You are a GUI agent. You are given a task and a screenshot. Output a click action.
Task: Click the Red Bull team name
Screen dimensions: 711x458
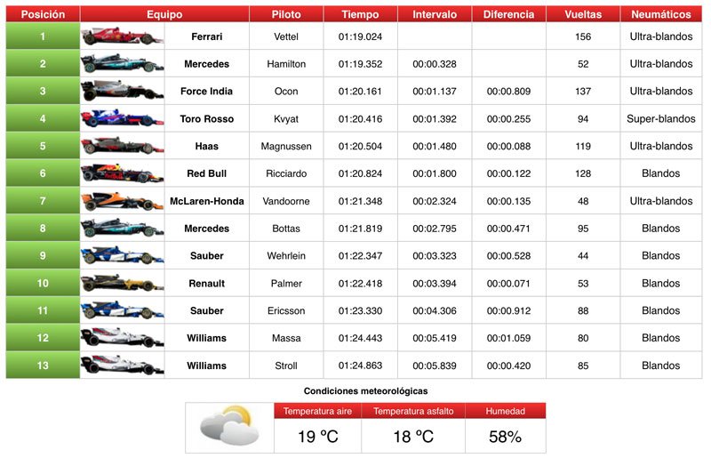pos(207,173)
